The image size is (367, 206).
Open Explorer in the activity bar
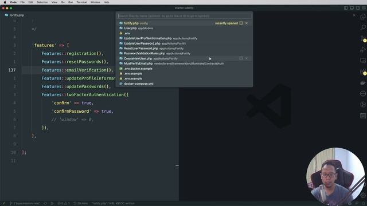pos(363,17)
